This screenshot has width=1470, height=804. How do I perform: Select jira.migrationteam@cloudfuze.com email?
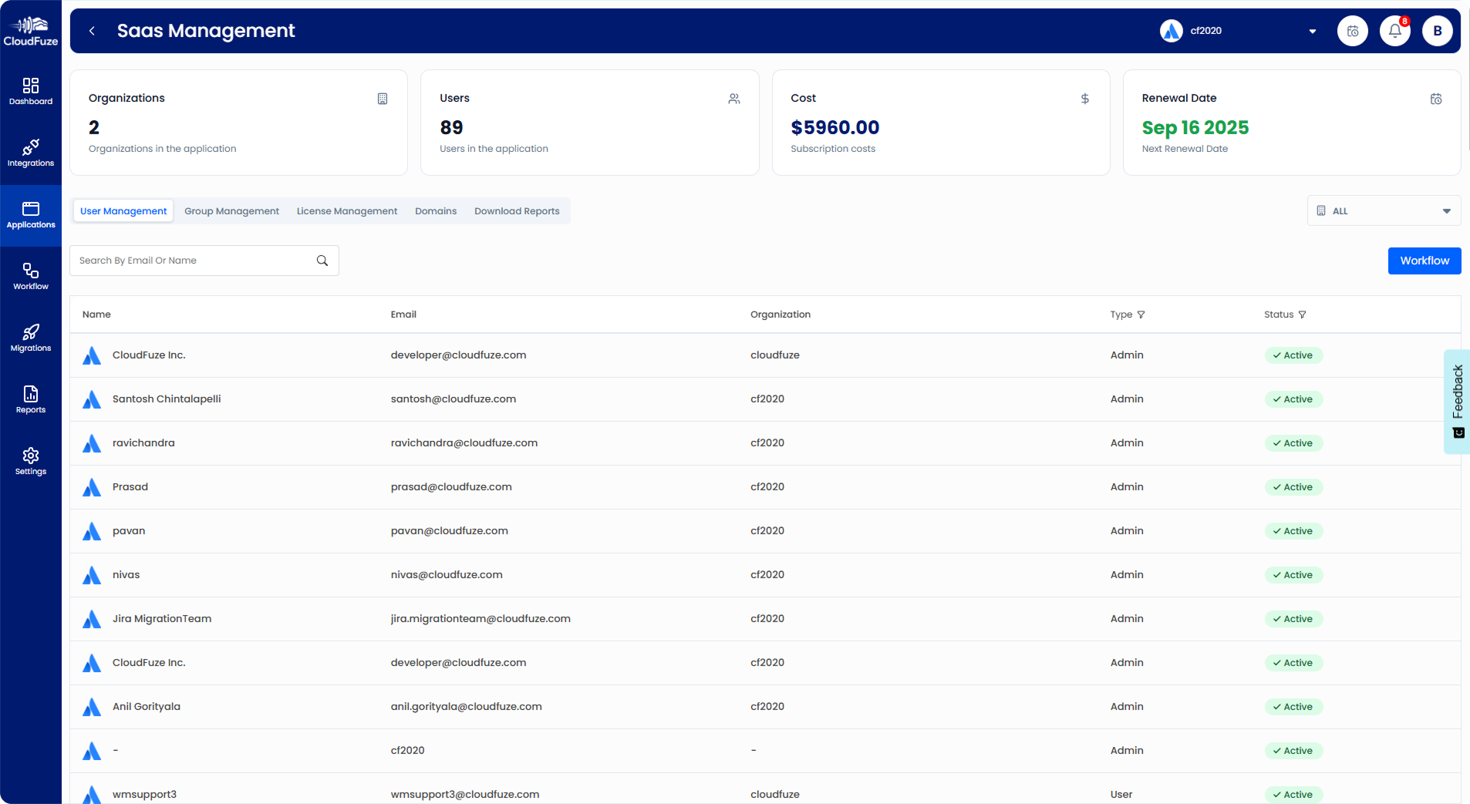480,619
